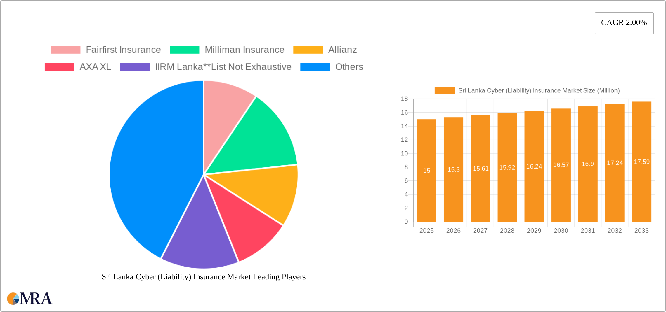Click the AXA XL red legend swatch
The width and height of the screenshot is (666, 312).
coord(59,67)
